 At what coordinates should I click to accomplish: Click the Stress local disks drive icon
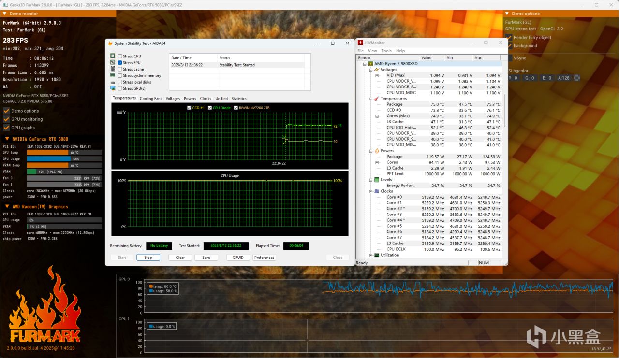113,82
